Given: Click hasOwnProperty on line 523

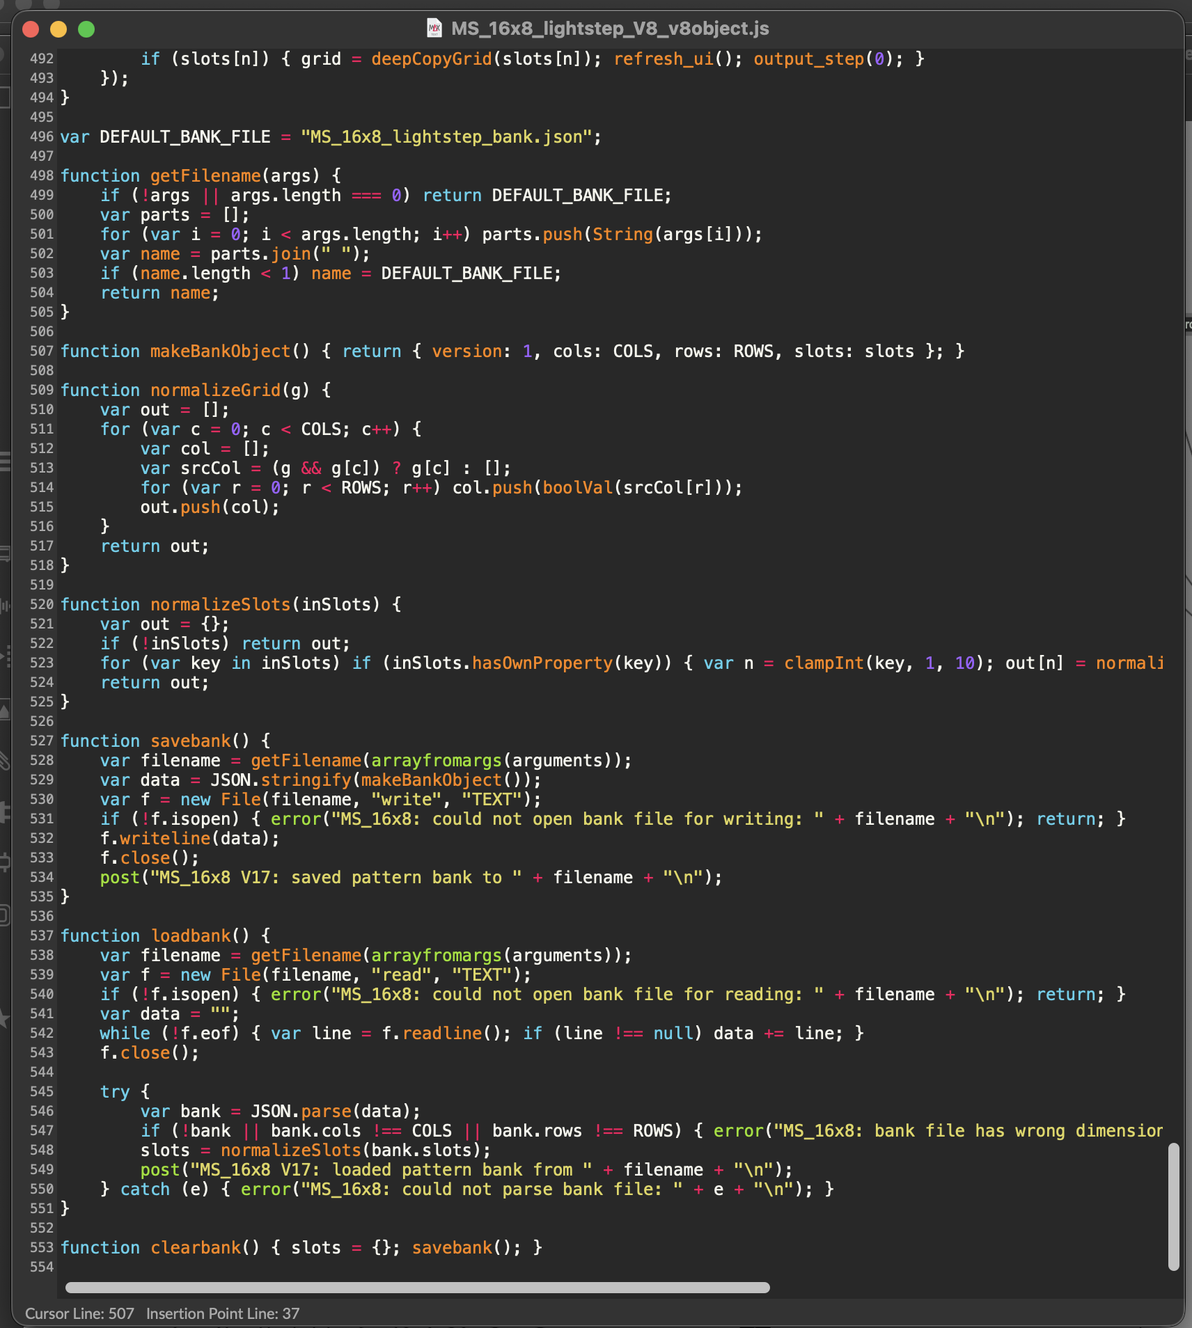Looking at the screenshot, I should pos(542,663).
